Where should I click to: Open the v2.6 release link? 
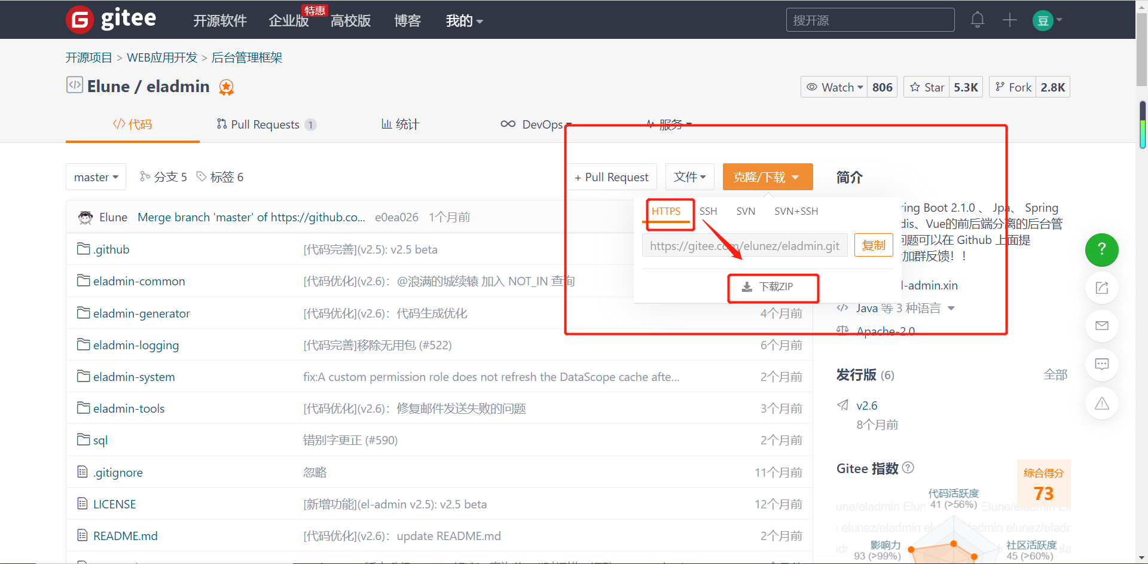click(x=866, y=406)
